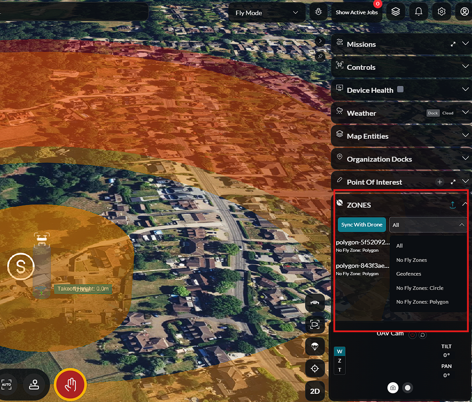Open the Fly Mode dropdown

coord(267,13)
